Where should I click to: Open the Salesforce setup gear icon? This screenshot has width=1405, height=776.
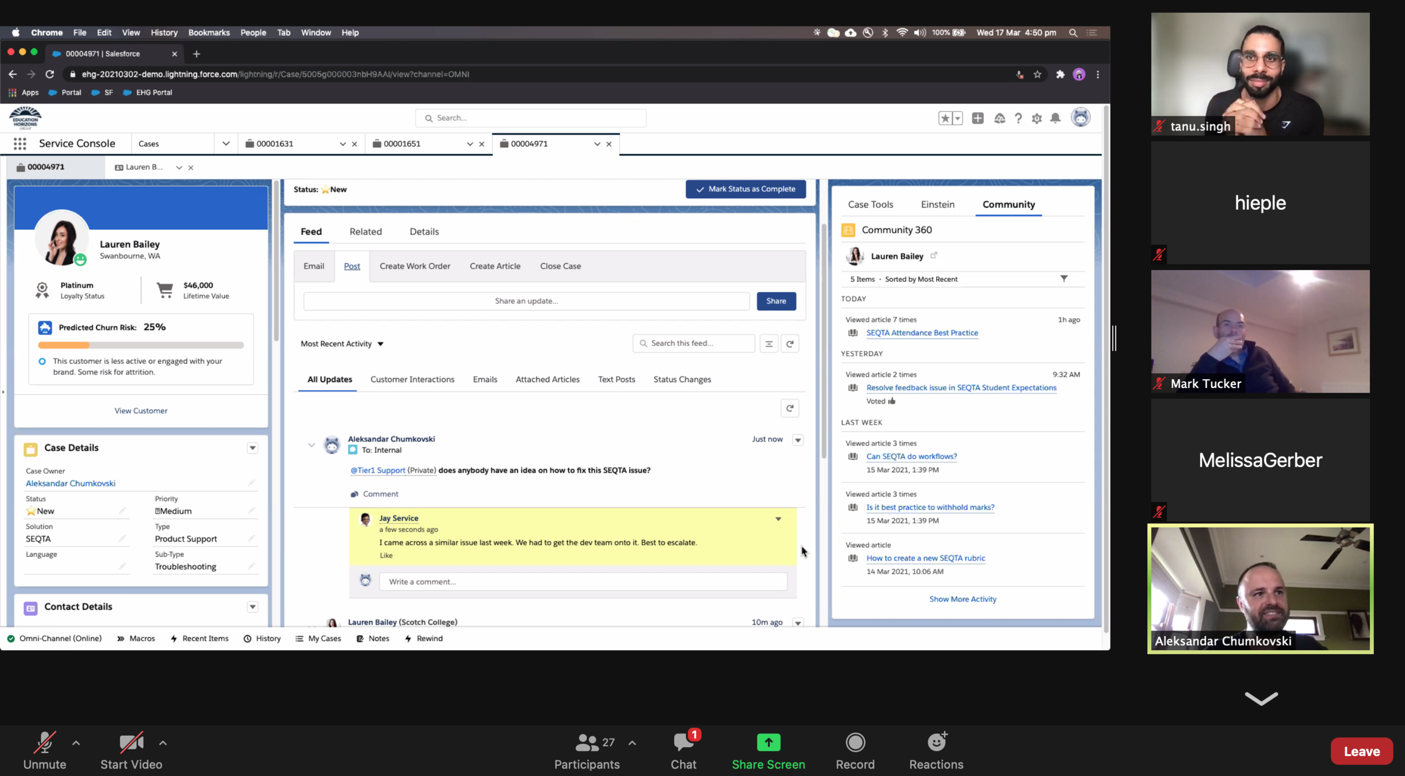[x=1037, y=118]
